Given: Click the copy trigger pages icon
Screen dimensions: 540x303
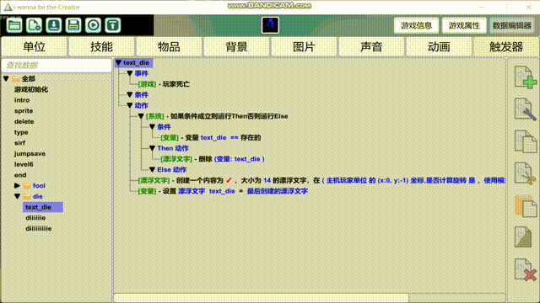Looking at the screenshot, I should [x=525, y=141].
